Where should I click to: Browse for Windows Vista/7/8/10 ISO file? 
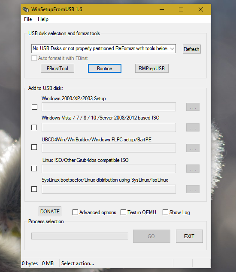(193, 128)
